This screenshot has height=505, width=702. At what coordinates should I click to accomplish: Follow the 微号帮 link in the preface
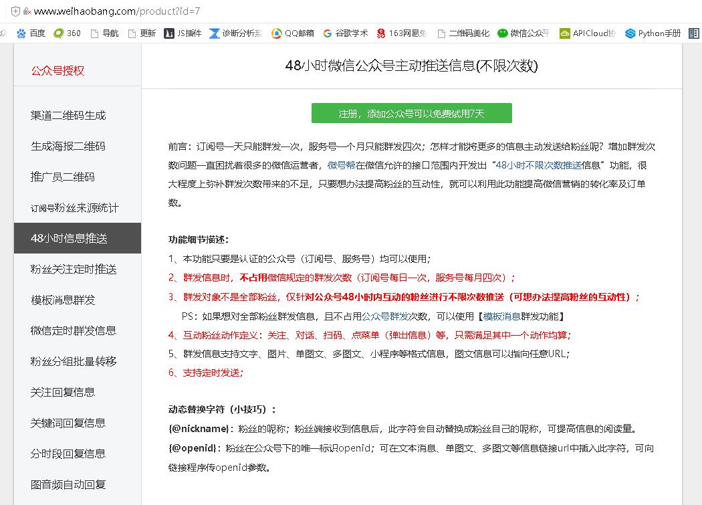click(x=341, y=165)
